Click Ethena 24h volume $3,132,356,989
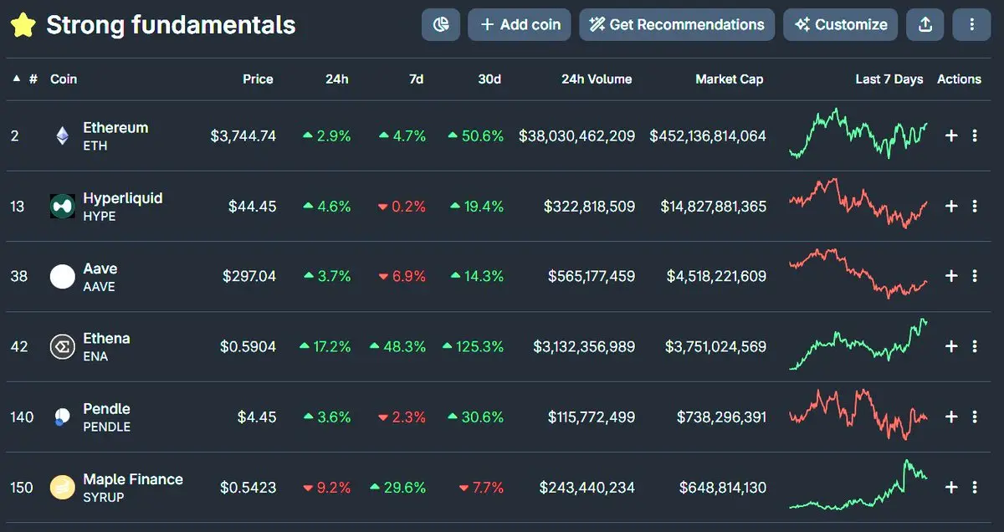The width and height of the screenshot is (1004, 532). [584, 346]
